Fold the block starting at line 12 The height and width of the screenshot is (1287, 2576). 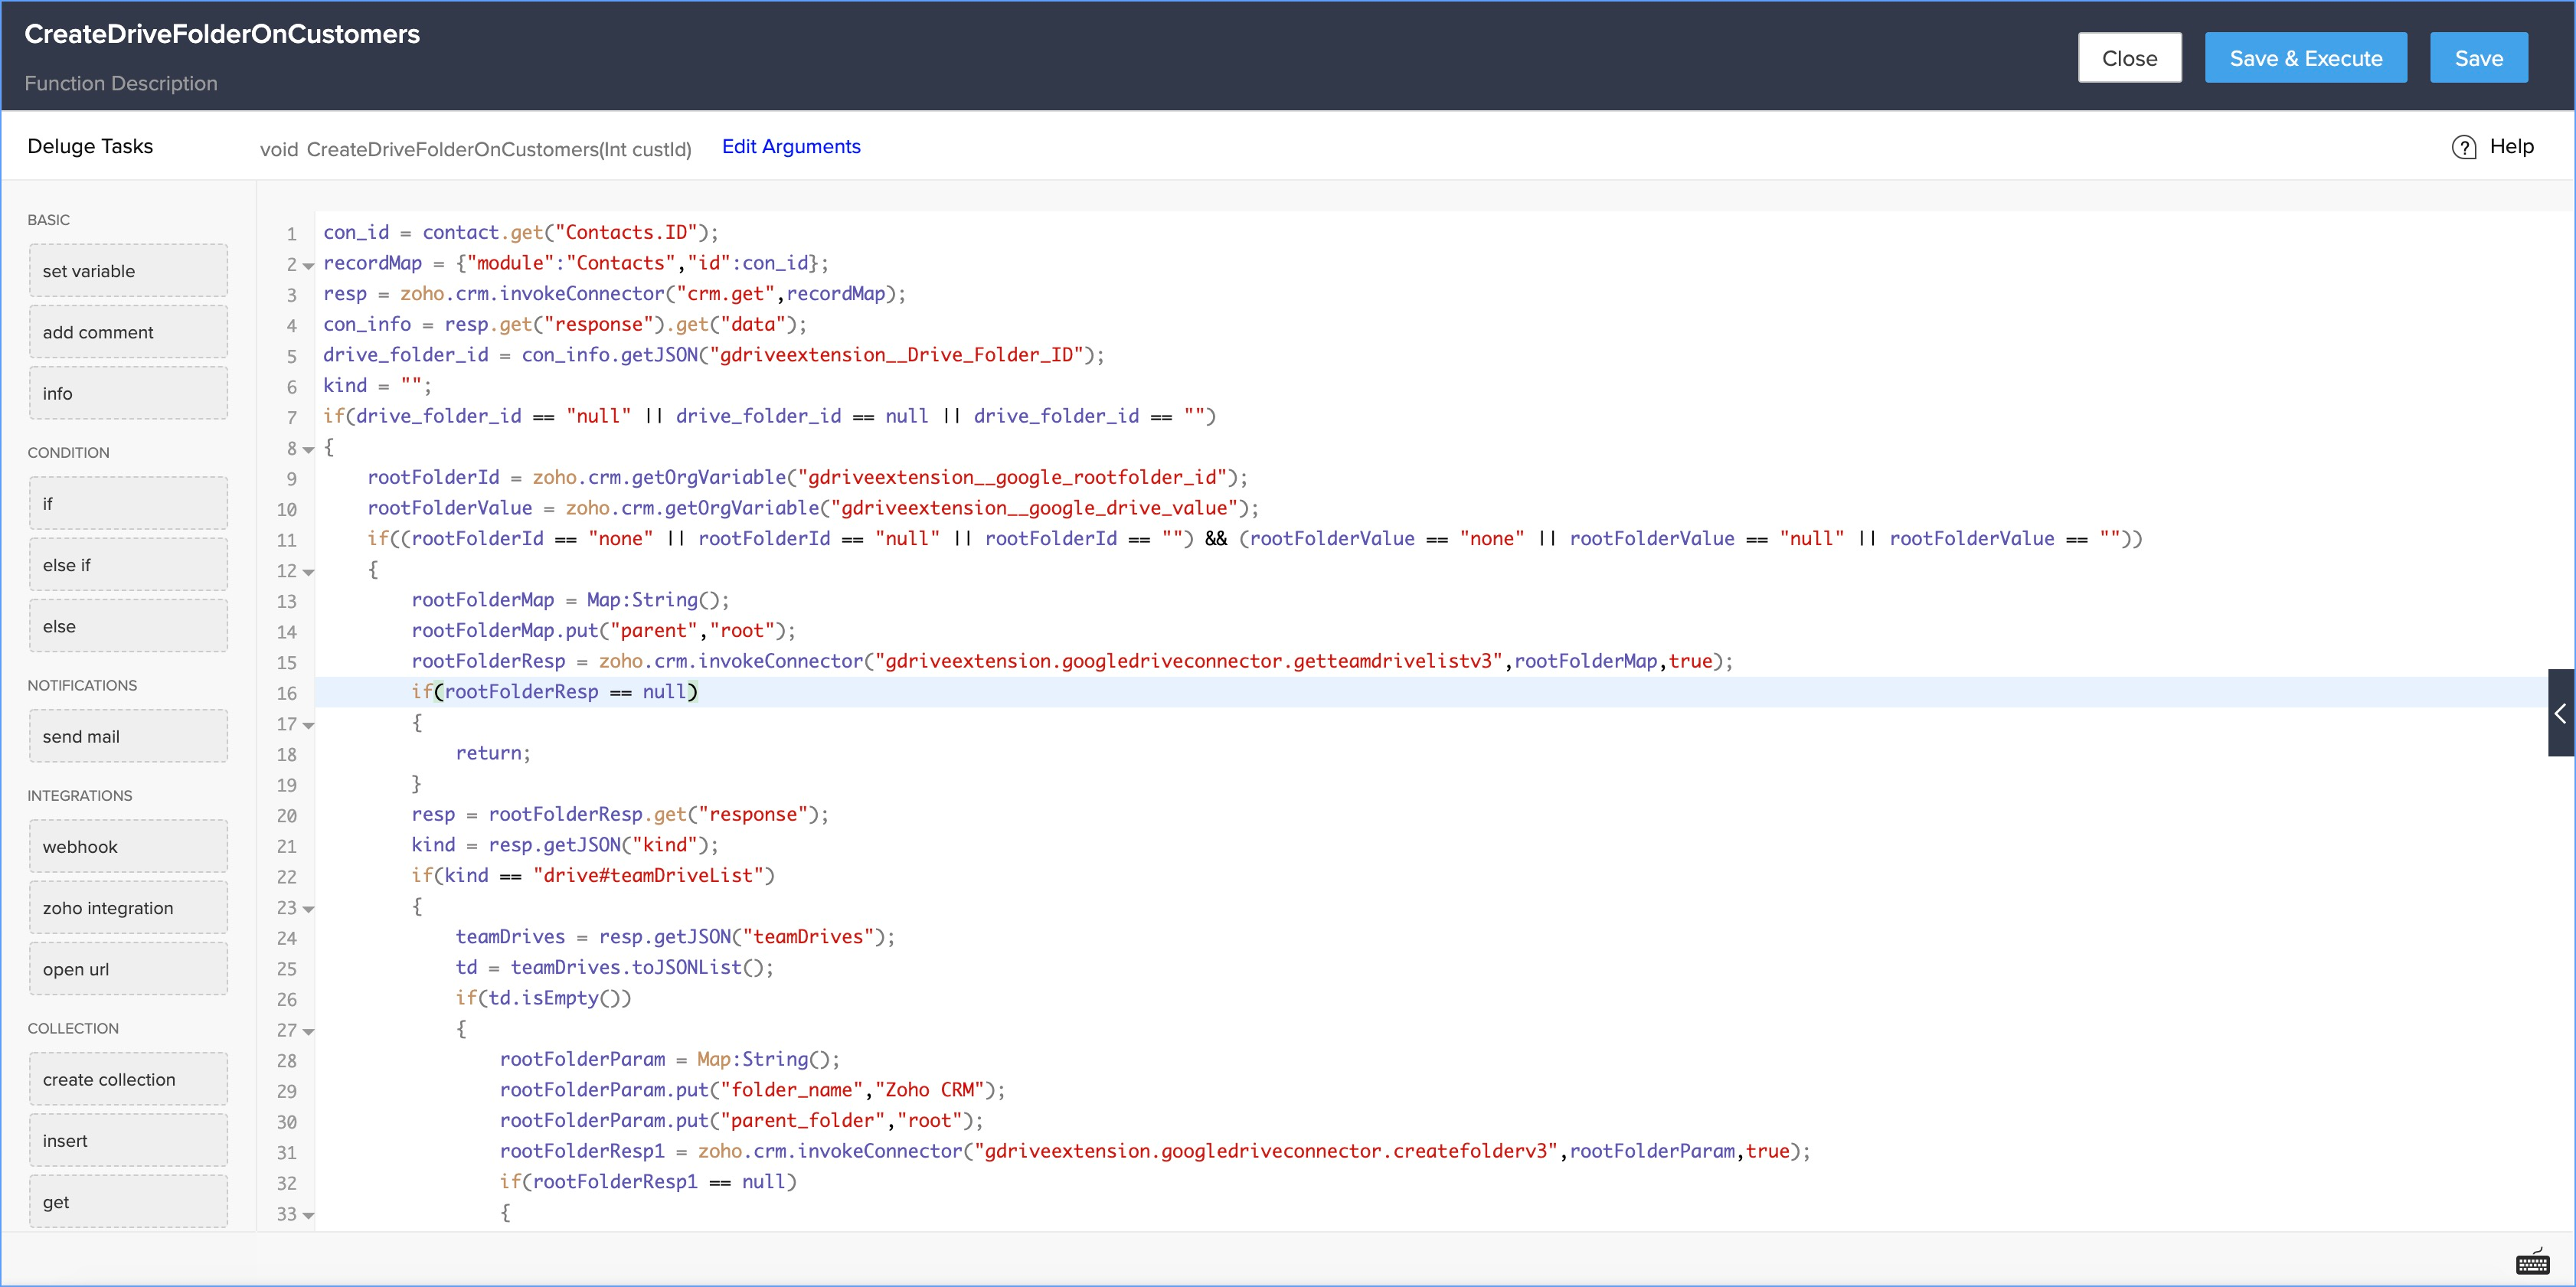pos(309,572)
